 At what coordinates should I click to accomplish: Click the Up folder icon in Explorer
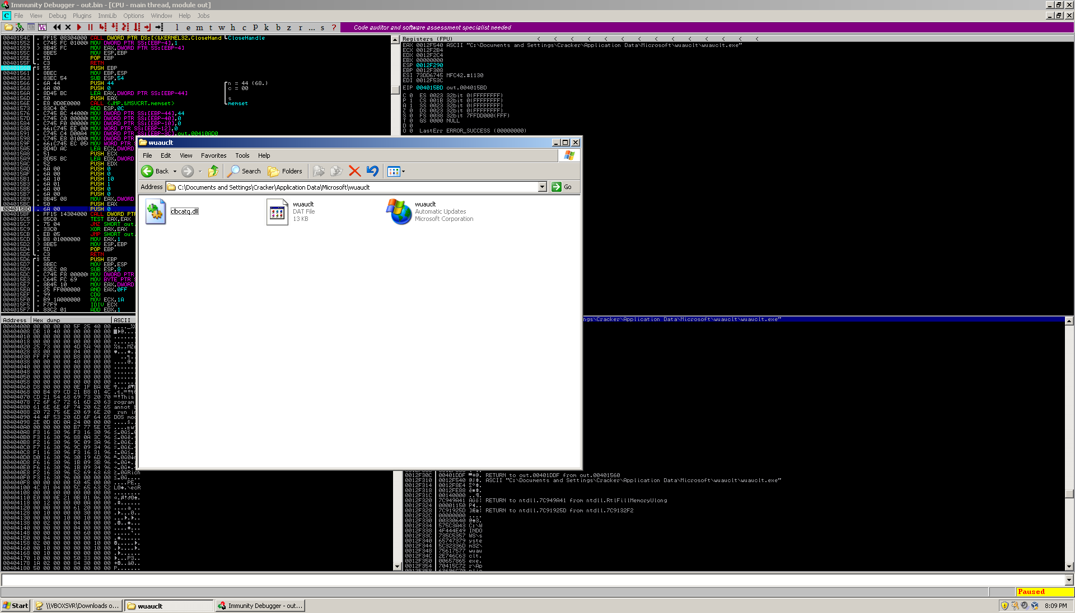point(213,171)
